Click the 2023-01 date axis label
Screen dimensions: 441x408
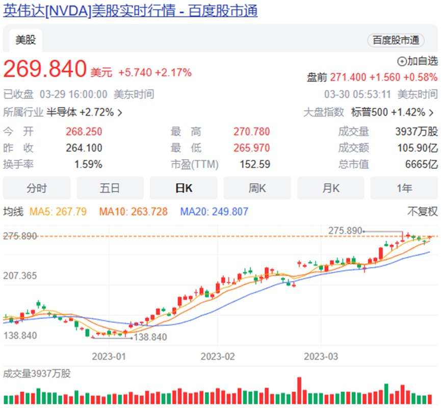(109, 356)
